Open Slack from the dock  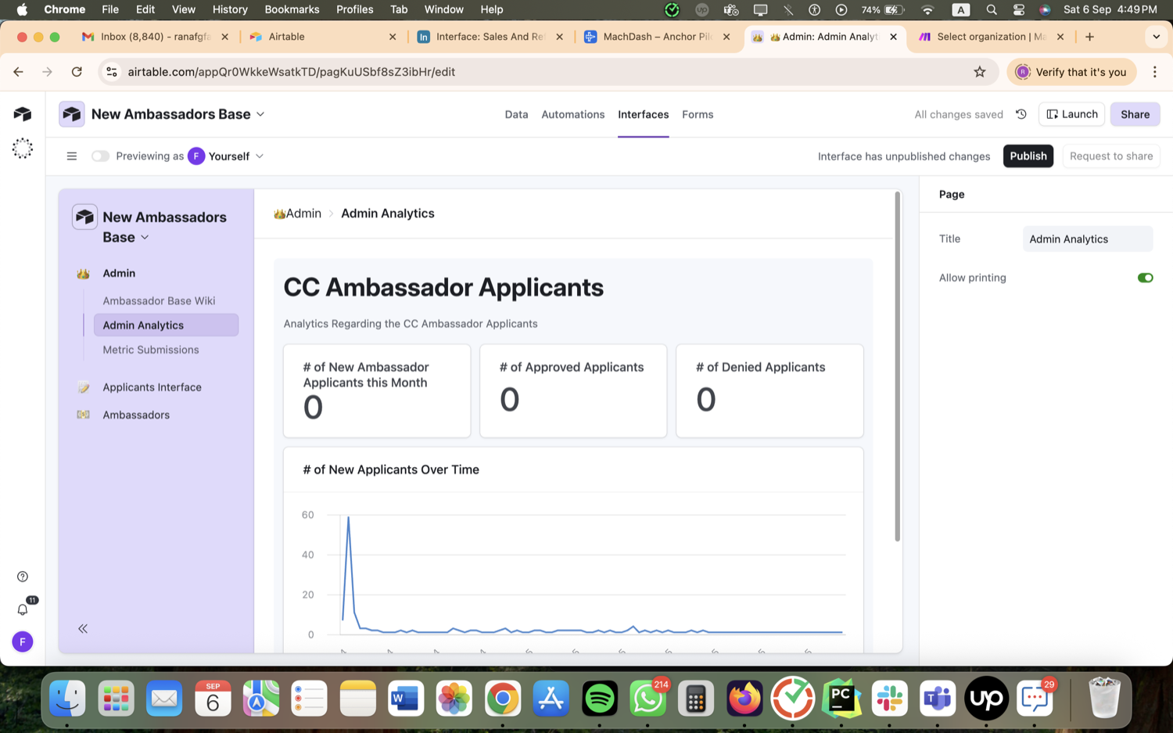pos(889,699)
